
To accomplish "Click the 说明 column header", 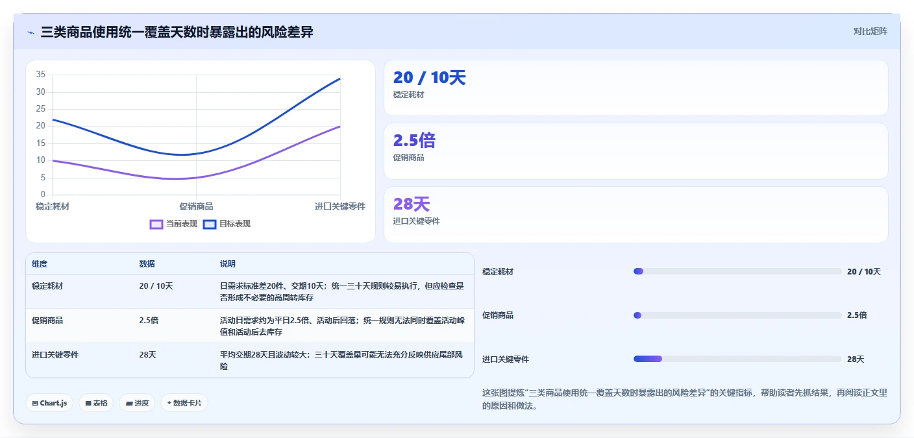I will click(228, 264).
